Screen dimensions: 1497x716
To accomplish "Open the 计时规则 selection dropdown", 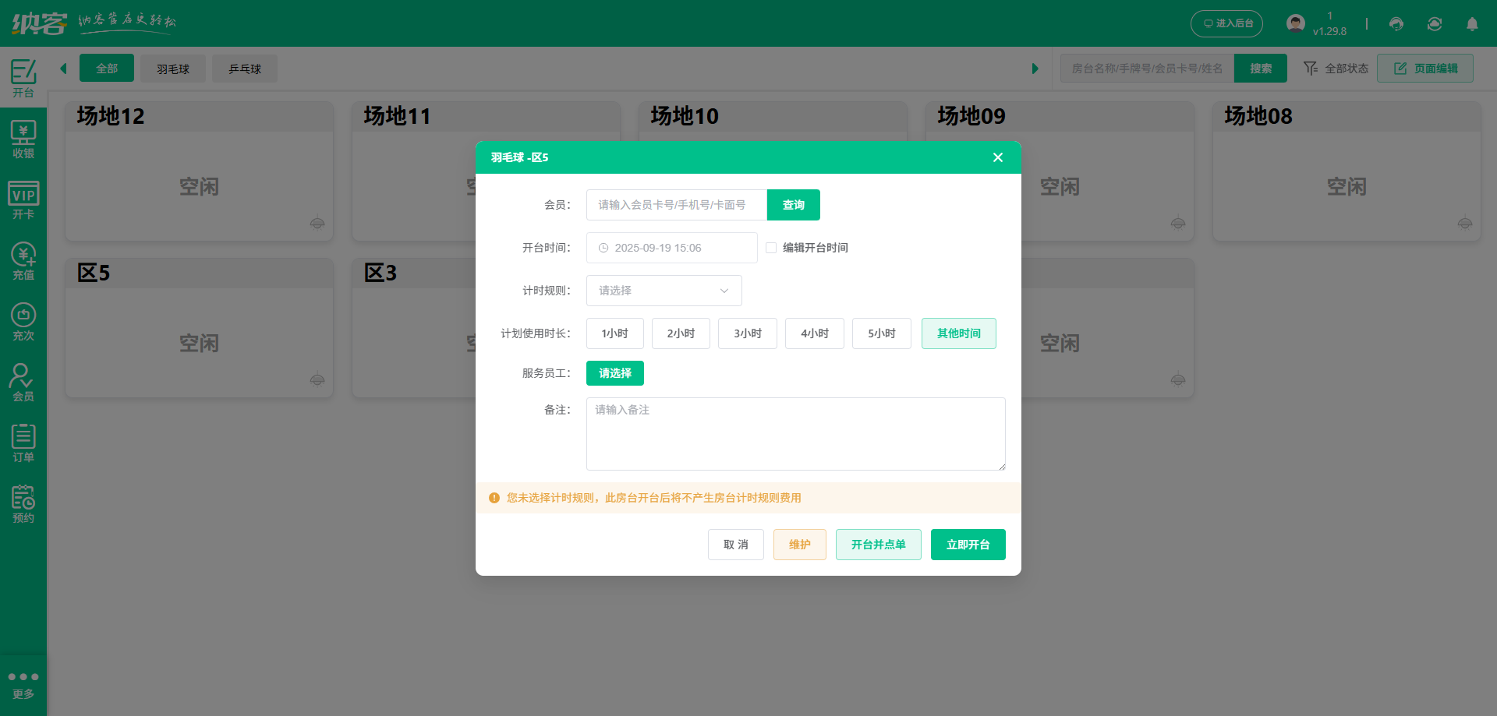I will [664, 290].
